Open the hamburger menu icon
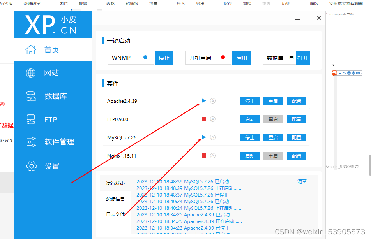This screenshot has width=371, height=239. pyautogui.click(x=297, y=18)
